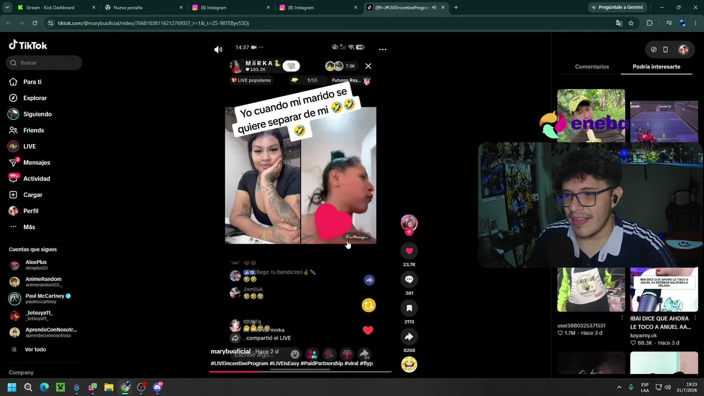
Task: Open the #PaidPartnership hashtag
Action: point(321,364)
